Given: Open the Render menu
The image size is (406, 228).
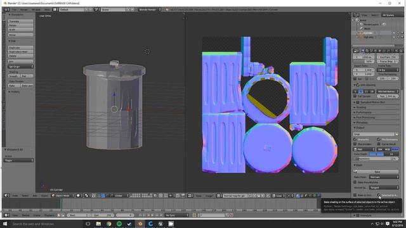Looking at the screenshot, I should [x=24, y=9].
